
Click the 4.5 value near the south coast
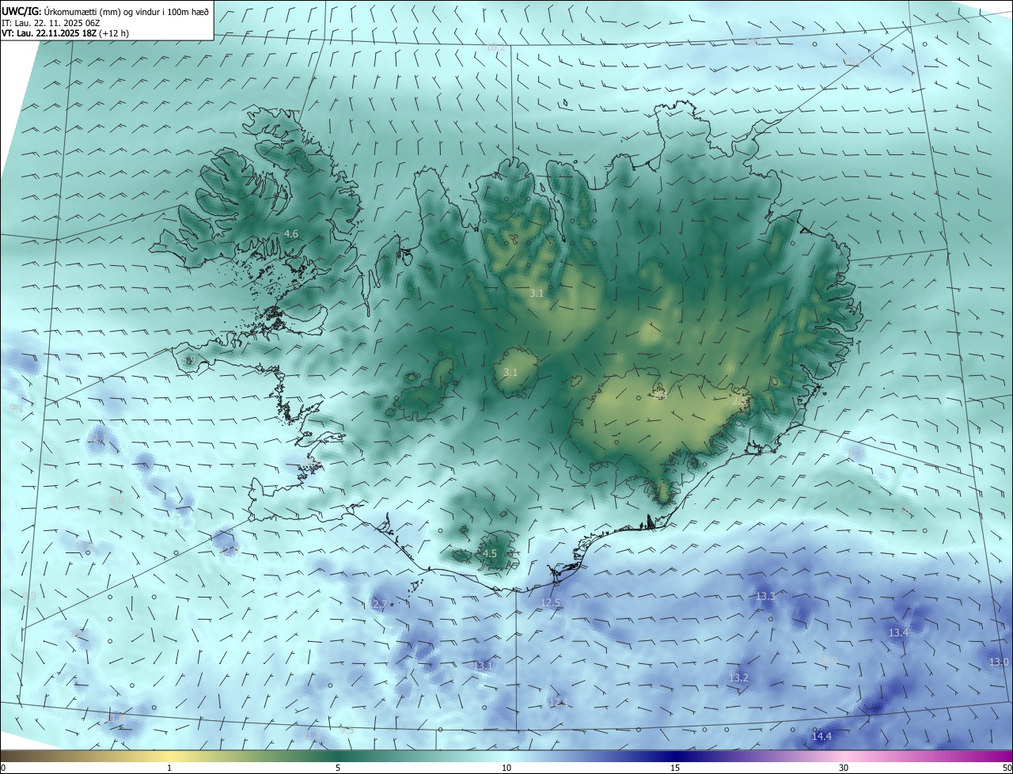click(x=490, y=553)
